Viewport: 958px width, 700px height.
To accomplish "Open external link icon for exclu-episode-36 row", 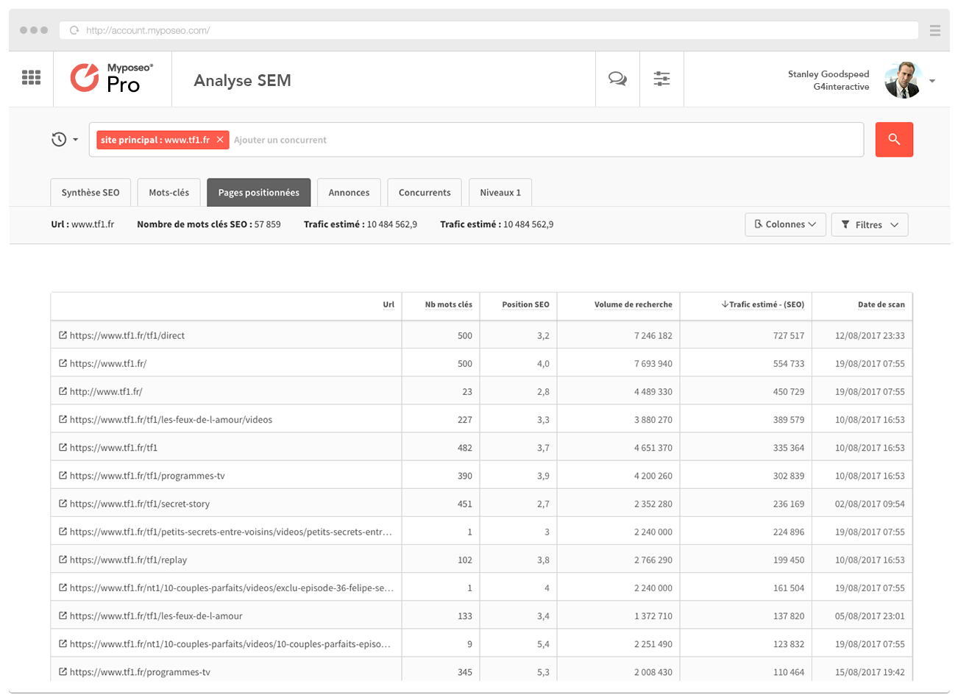I will coord(63,587).
